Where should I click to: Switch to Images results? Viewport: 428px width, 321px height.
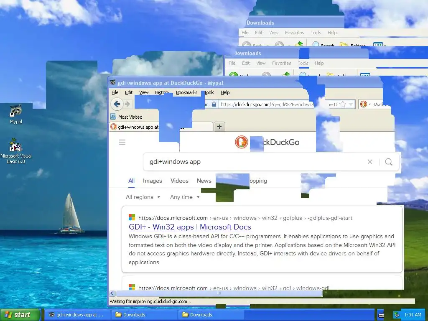point(152,181)
